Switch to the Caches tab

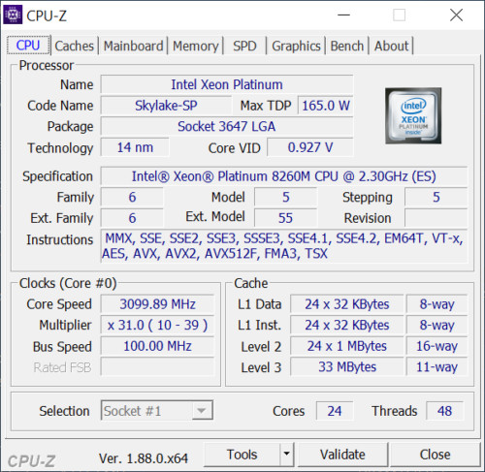click(74, 46)
